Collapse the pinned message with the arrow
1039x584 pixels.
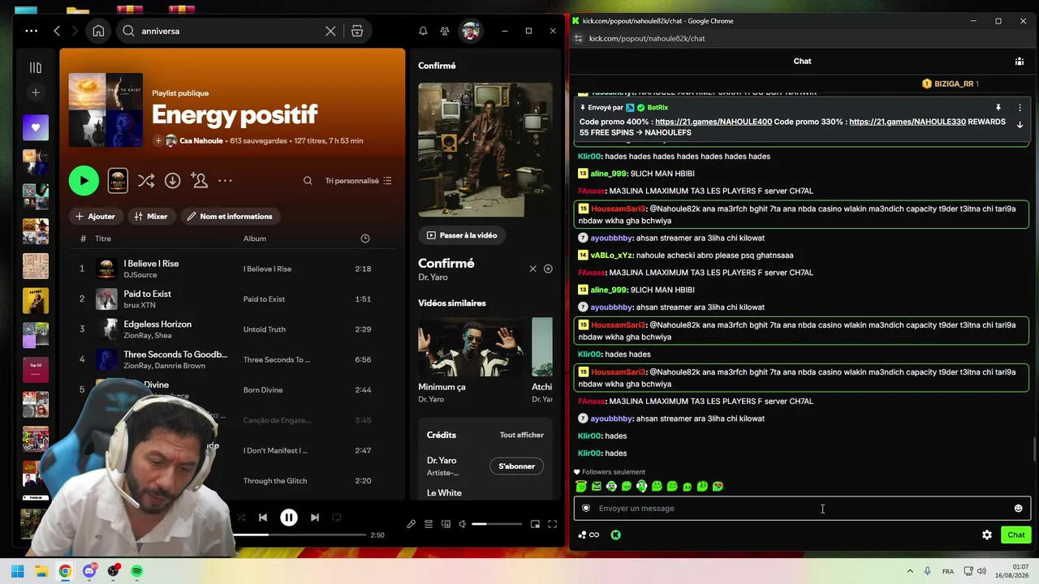click(1020, 125)
